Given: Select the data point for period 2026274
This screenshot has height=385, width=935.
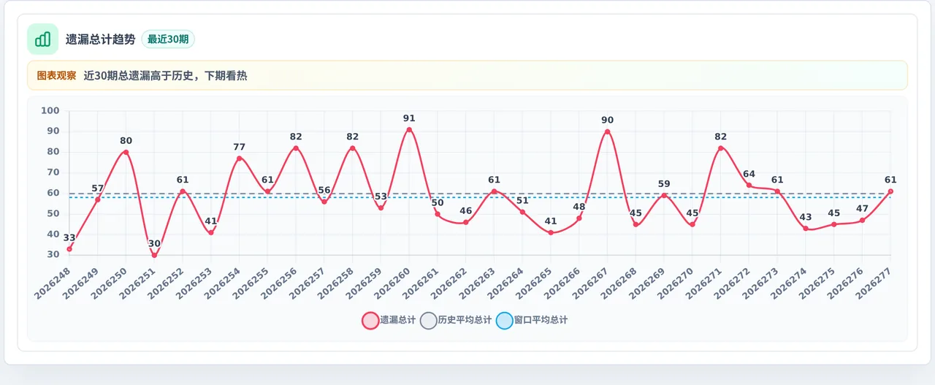Looking at the screenshot, I should click(806, 229).
